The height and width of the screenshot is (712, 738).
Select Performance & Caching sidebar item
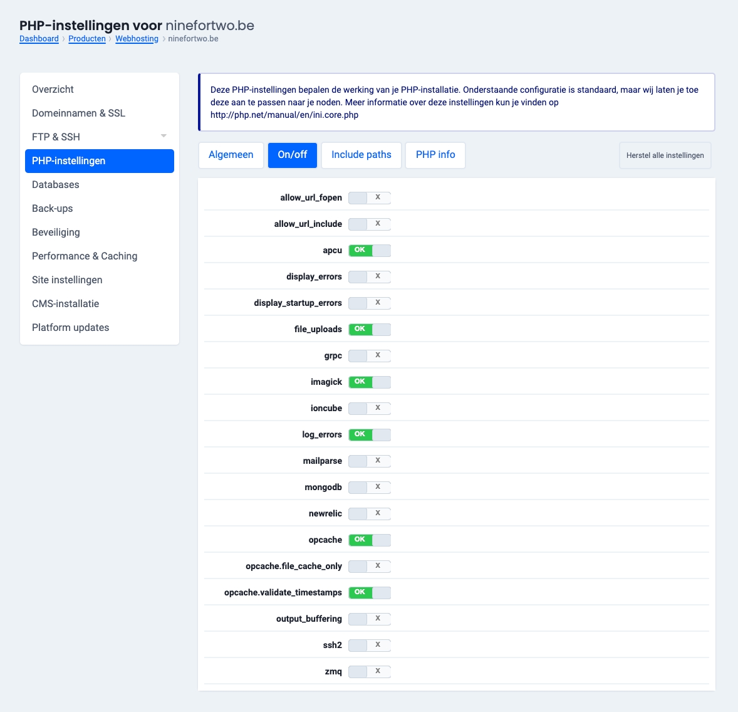(85, 256)
